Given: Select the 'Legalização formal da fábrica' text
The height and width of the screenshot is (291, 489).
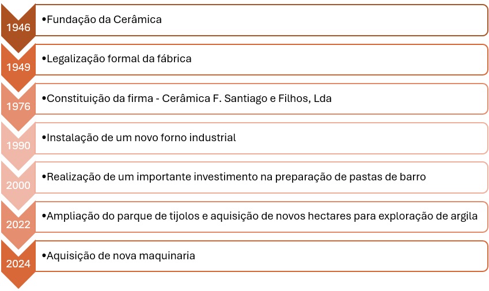Looking at the screenshot, I should [119, 59].
